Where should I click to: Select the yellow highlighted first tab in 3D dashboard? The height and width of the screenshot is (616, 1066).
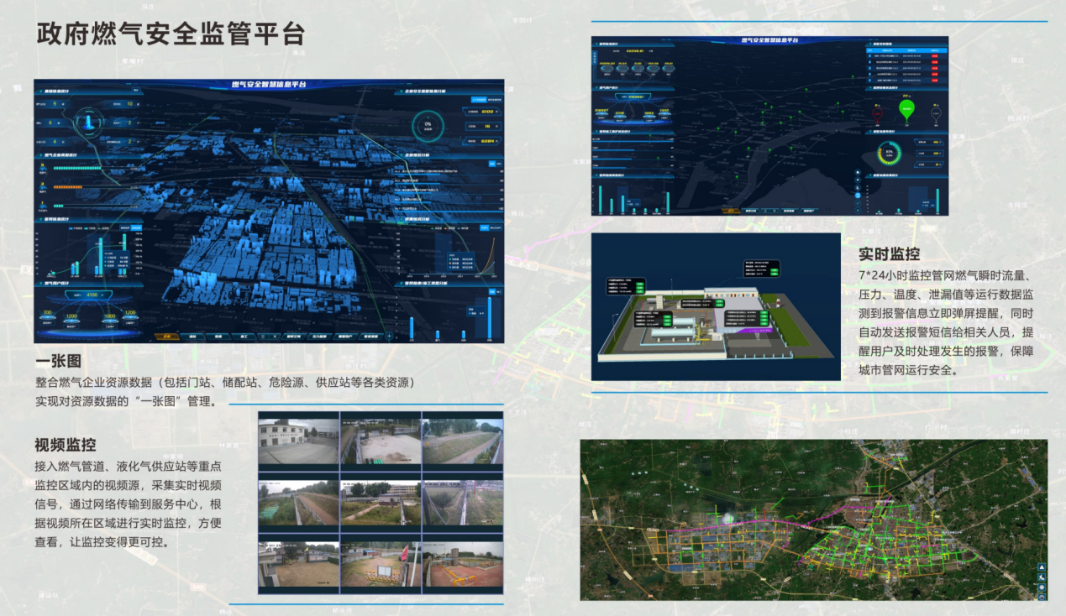click(167, 336)
